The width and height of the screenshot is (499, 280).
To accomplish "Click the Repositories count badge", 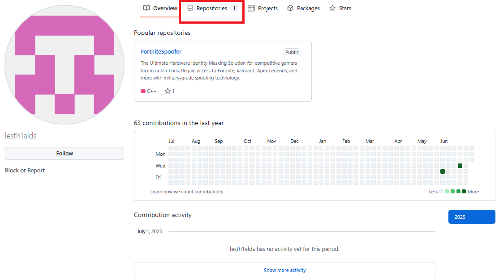I will 234,8.
